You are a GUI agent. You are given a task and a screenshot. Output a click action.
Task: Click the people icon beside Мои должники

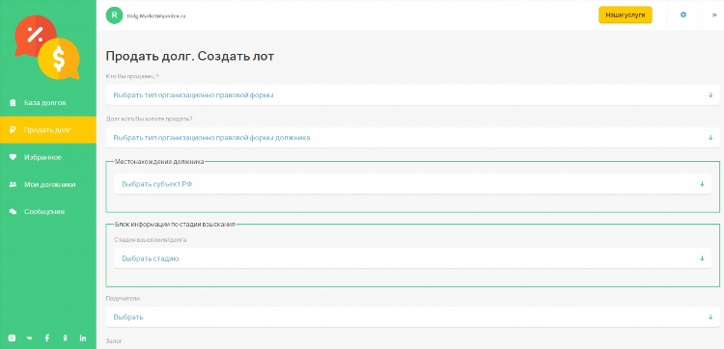coord(13,184)
